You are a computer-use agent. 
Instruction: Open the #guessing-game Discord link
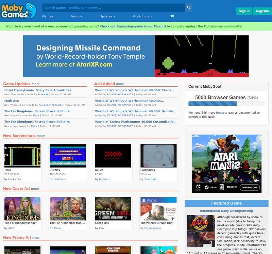pos(133,27)
